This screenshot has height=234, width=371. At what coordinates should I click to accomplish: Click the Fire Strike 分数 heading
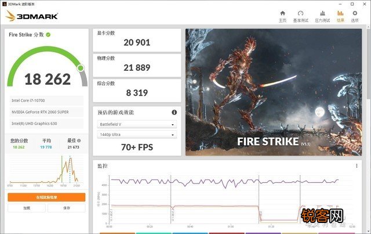[26, 35]
